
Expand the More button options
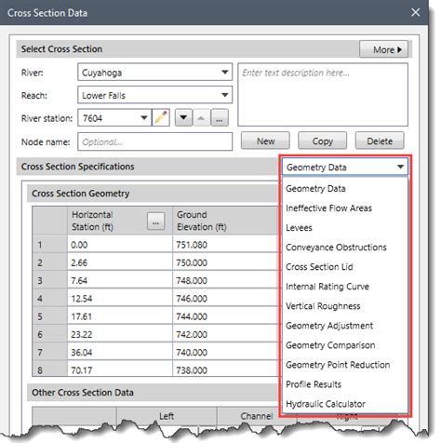pyautogui.click(x=383, y=49)
